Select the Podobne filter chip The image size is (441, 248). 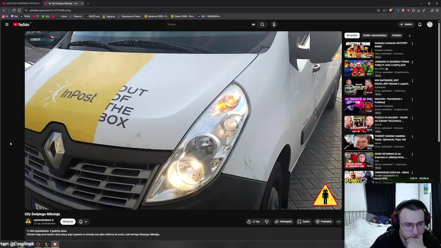click(x=397, y=35)
